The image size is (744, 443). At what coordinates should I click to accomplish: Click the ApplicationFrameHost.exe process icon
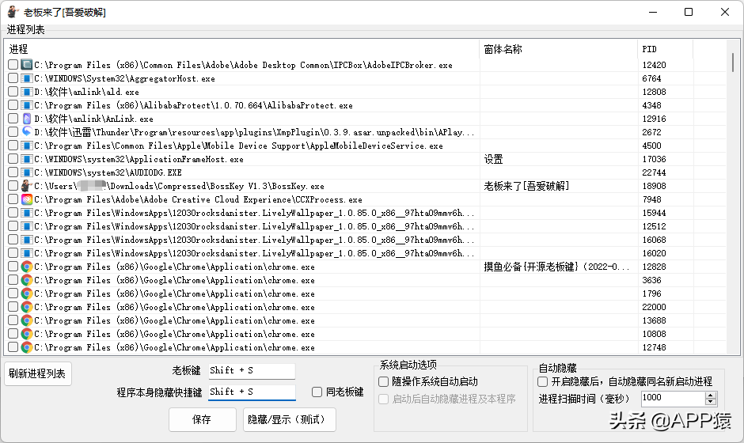(x=27, y=159)
